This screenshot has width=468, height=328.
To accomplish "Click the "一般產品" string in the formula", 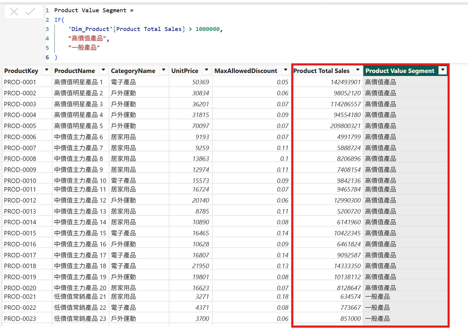I will [x=84, y=48].
